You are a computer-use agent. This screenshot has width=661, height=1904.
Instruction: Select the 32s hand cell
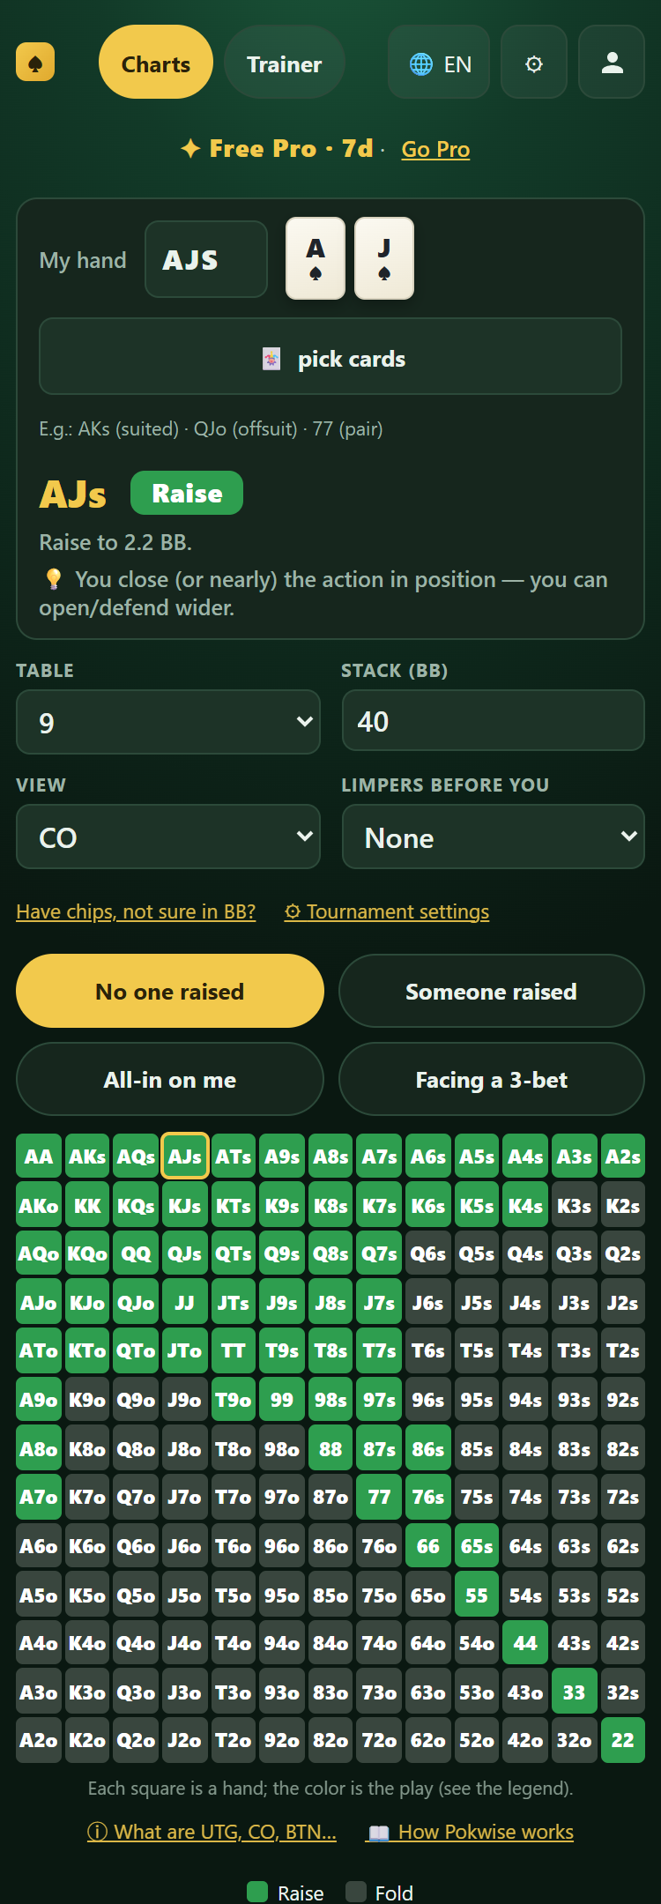coord(623,1692)
